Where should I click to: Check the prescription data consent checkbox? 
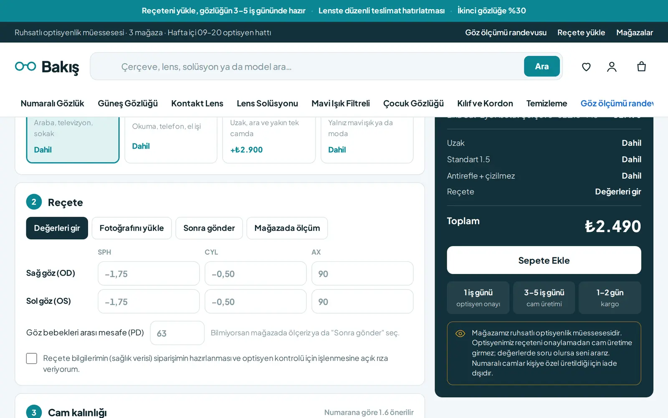32,358
